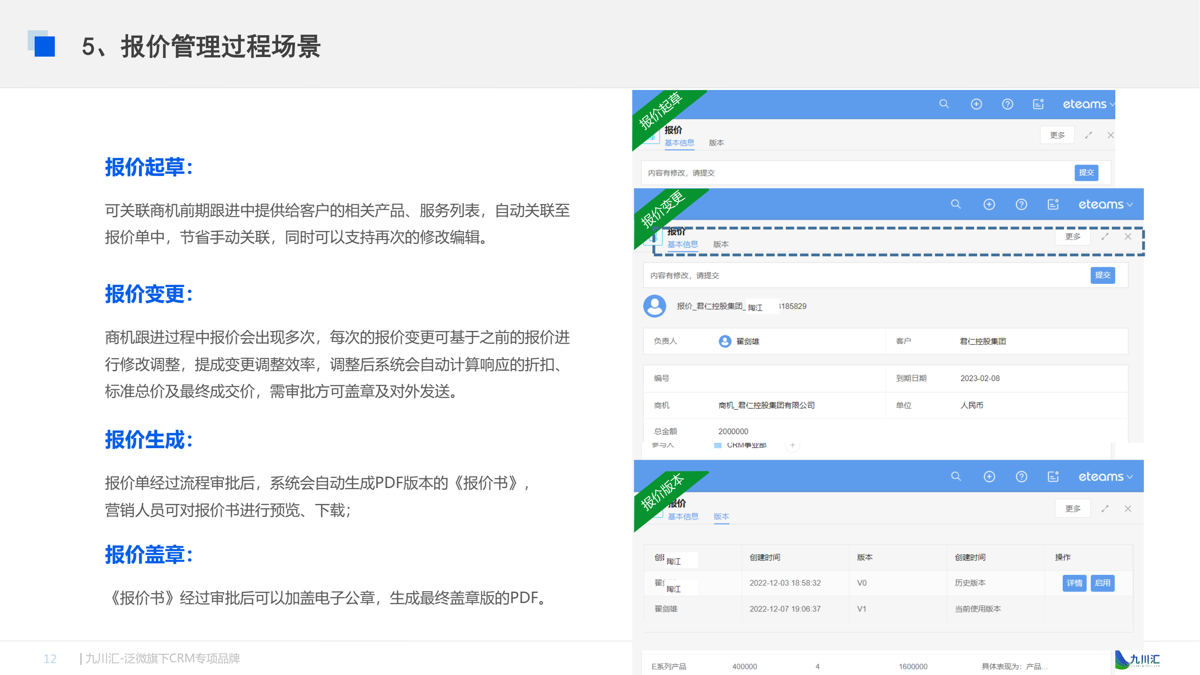Click notes icon in 报价起草 header

click(x=1038, y=104)
